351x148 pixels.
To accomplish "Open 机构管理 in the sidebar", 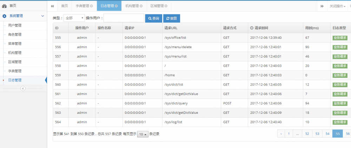I will click(x=24, y=53).
